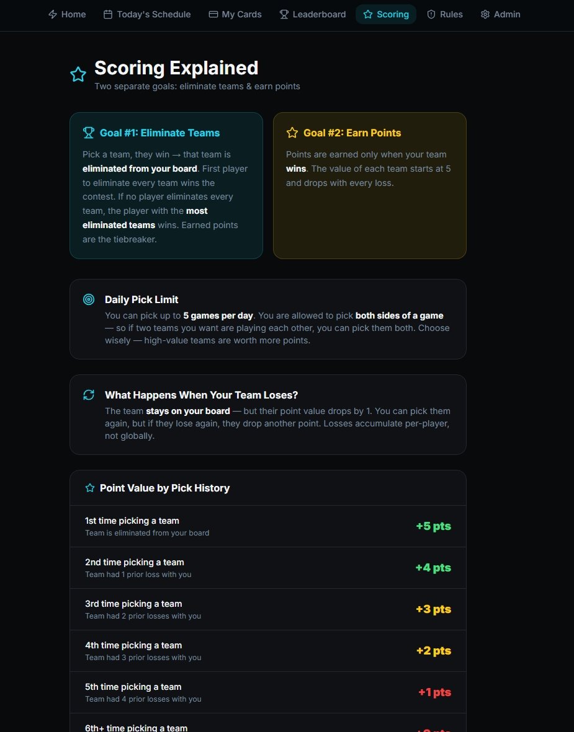This screenshot has height=732, width=574.
Task: Click the large star beside Scoring Explained
Action: [x=78, y=75]
